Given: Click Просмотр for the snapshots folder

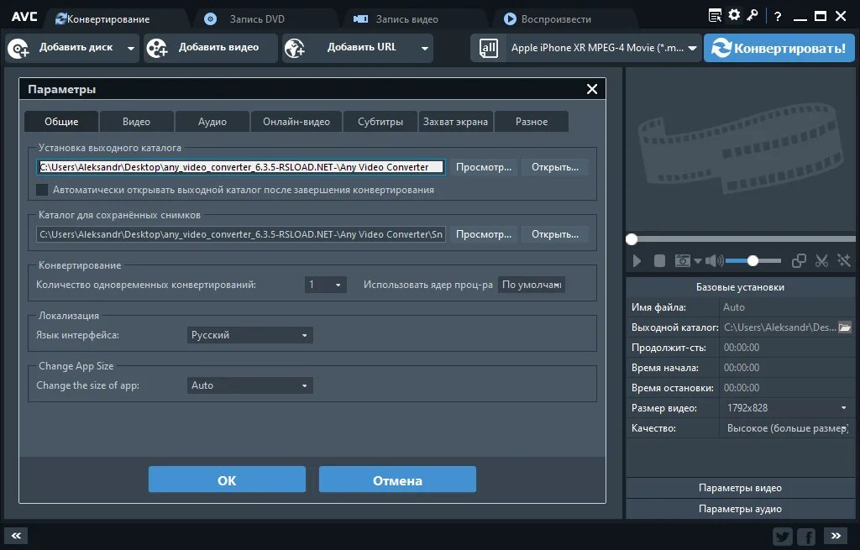Looking at the screenshot, I should click(x=484, y=234).
